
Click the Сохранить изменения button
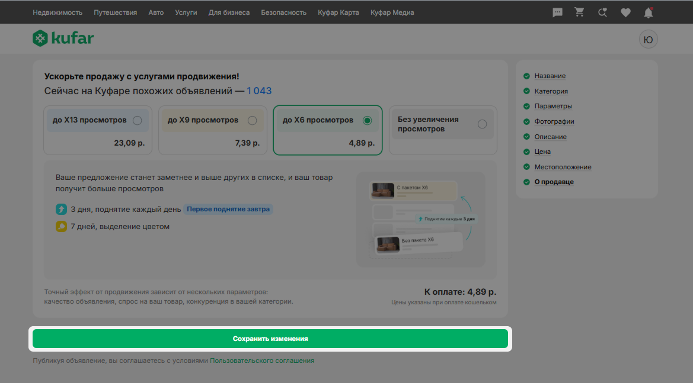point(270,339)
